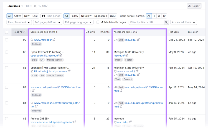Focus the Filter by title or URL field
The width and height of the screenshot is (208, 128).
[146, 22]
